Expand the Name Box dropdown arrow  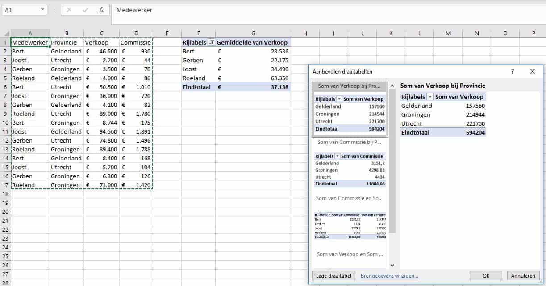[42, 10]
